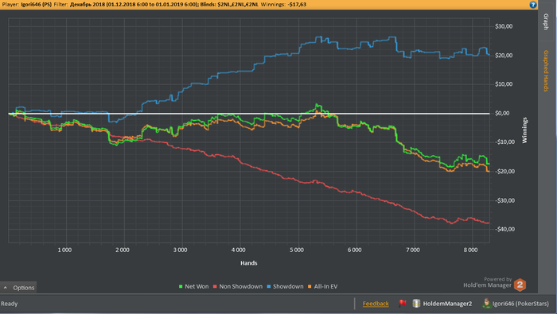Click the Igori646 player avatar icon
This screenshot has width=557, height=314.
click(486, 303)
